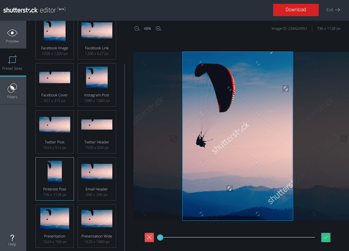Open the Preview eye tab
Viewport: 349px width, 251px height.
tap(12, 35)
